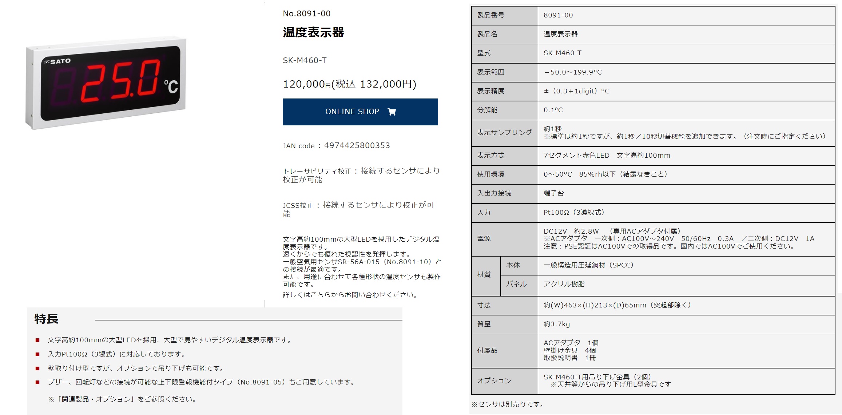Select the 質量 value 約3.7kg
Screen dimensions: 842x415
tap(557, 324)
